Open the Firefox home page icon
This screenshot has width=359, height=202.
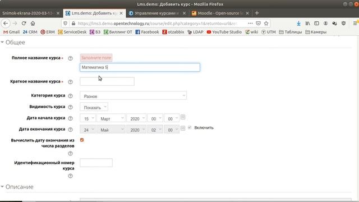pyautogui.click(x=33, y=24)
